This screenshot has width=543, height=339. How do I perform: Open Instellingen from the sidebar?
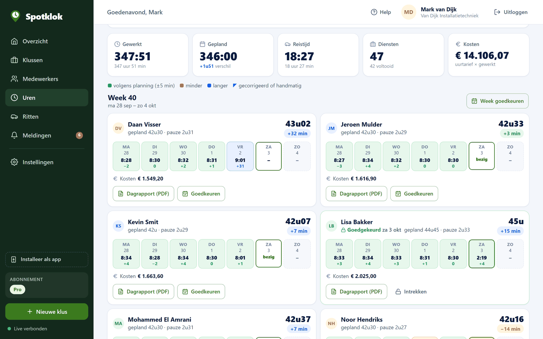[x=47, y=162]
